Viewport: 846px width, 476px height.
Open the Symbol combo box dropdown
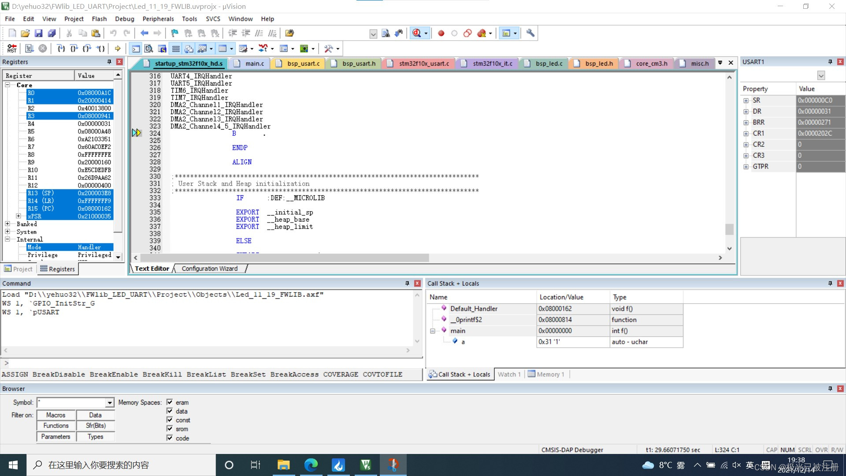109,403
